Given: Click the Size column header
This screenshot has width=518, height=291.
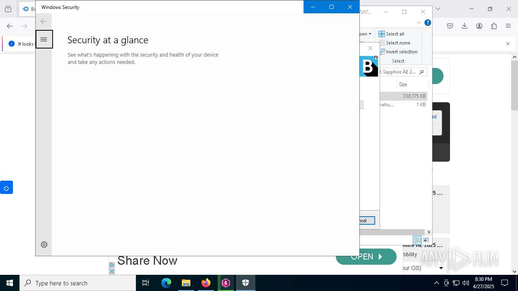Looking at the screenshot, I should click(403, 84).
